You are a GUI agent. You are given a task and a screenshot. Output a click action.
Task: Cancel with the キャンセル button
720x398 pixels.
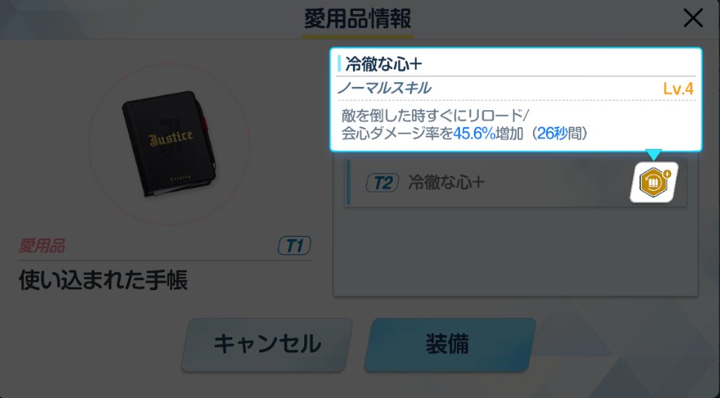pos(267,344)
